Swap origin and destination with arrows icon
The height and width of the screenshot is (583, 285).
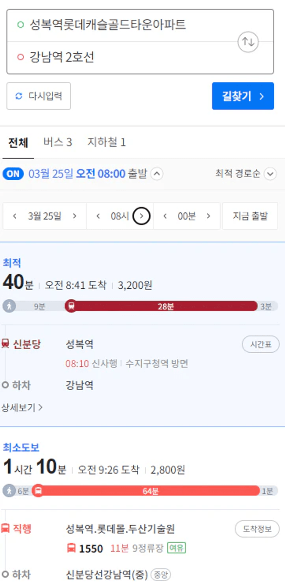pyautogui.click(x=248, y=42)
